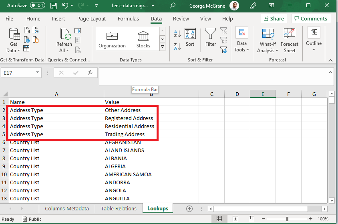Click the Share button

[273, 19]
